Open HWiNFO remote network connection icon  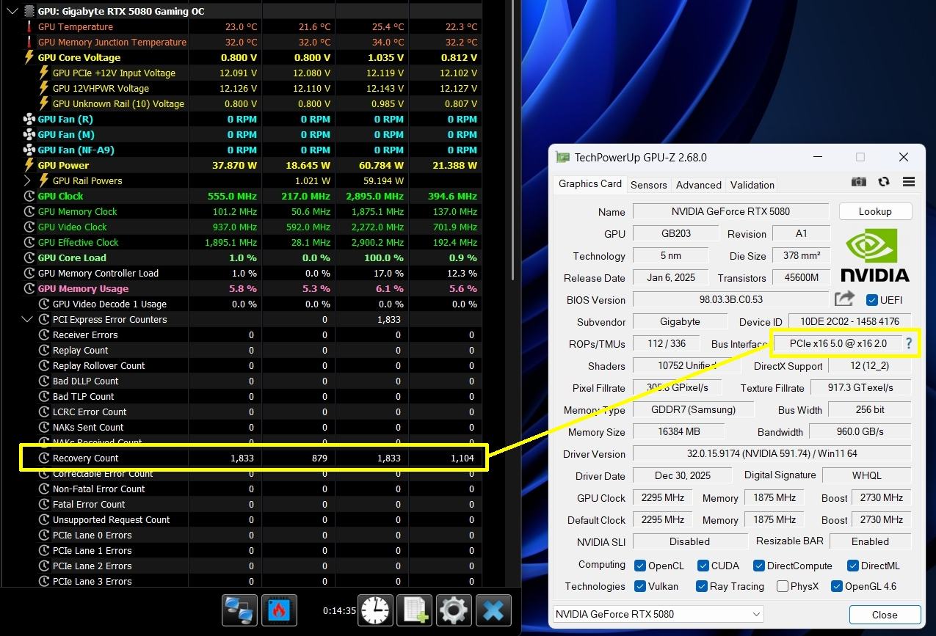[x=240, y=610]
